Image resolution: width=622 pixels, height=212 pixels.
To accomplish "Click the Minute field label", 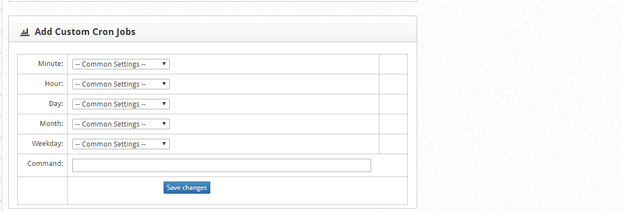I will (51, 64).
